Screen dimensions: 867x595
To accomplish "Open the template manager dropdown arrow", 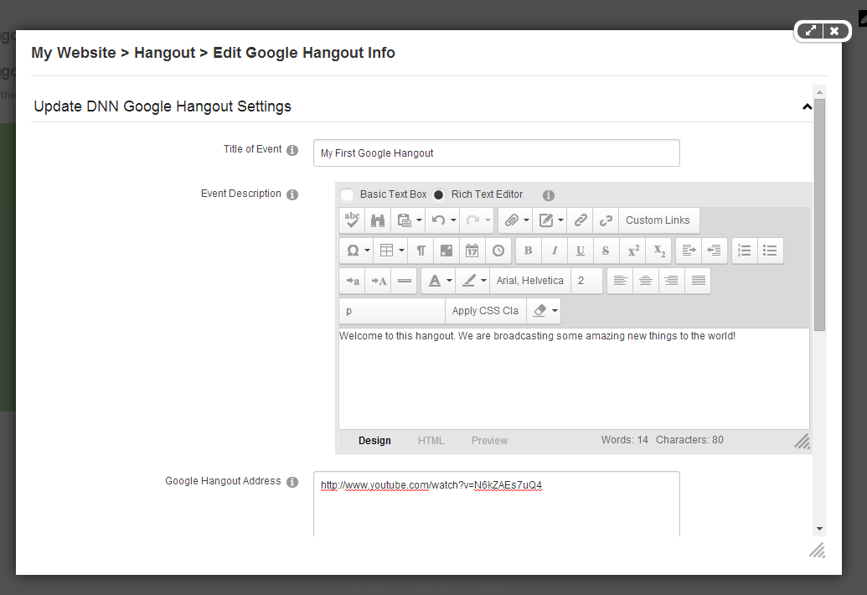I will click(x=560, y=220).
